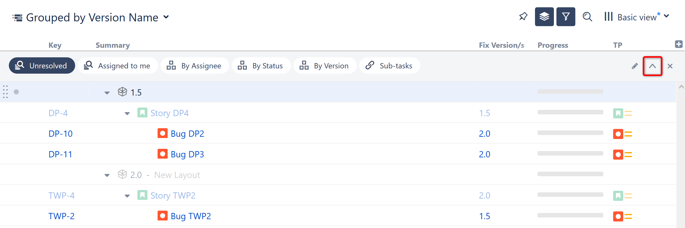Toggle the Transformations layers button

coord(544,17)
